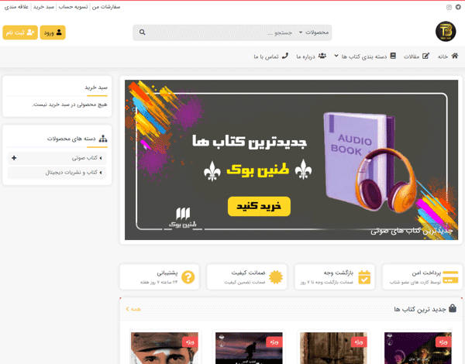The width and height of the screenshot is (465, 364).
Task: Click the search magnifier icon
Action: (143, 33)
